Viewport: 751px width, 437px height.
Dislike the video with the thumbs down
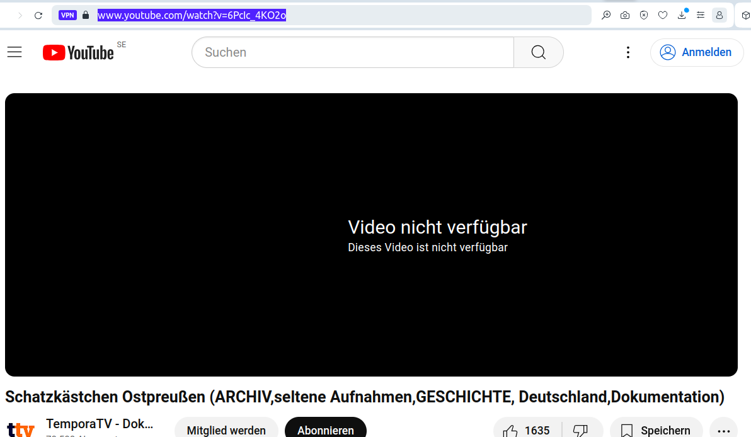(x=580, y=430)
